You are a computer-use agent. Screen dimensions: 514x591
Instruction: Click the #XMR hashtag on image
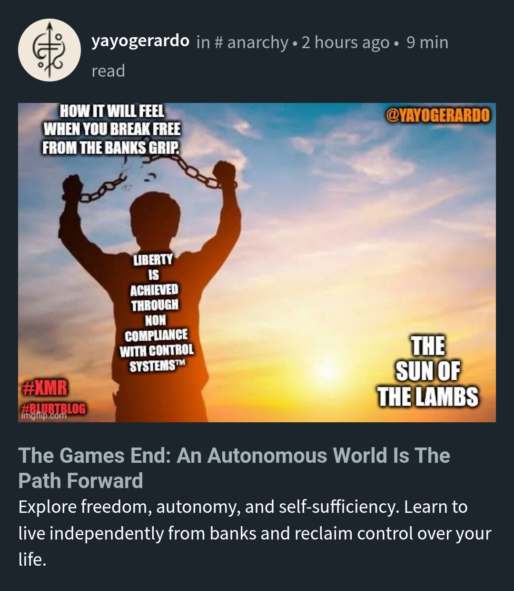coord(45,388)
